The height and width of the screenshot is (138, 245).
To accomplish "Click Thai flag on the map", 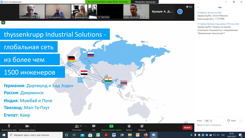I will [124, 83].
